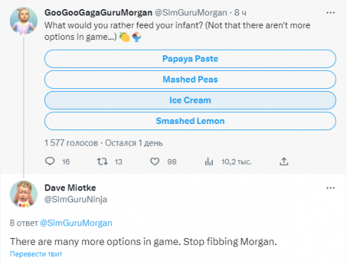The width and height of the screenshot is (350, 264).
Task: Click the retweet arrows icon
Action: click(102, 162)
